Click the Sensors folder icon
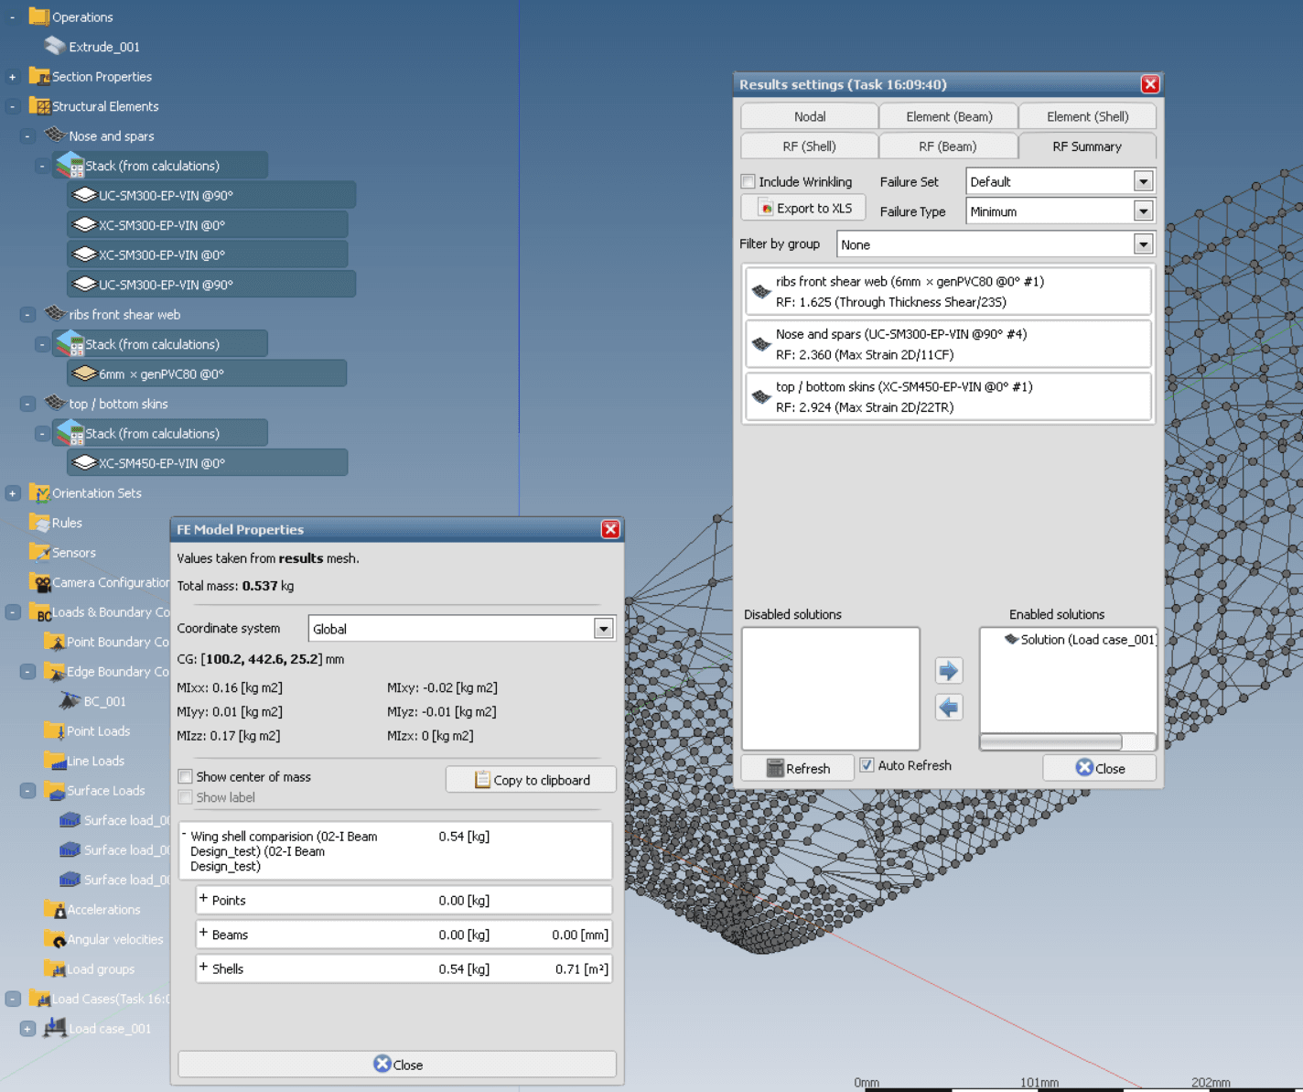The height and width of the screenshot is (1092, 1303). pyautogui.click(x=38, y=552)
